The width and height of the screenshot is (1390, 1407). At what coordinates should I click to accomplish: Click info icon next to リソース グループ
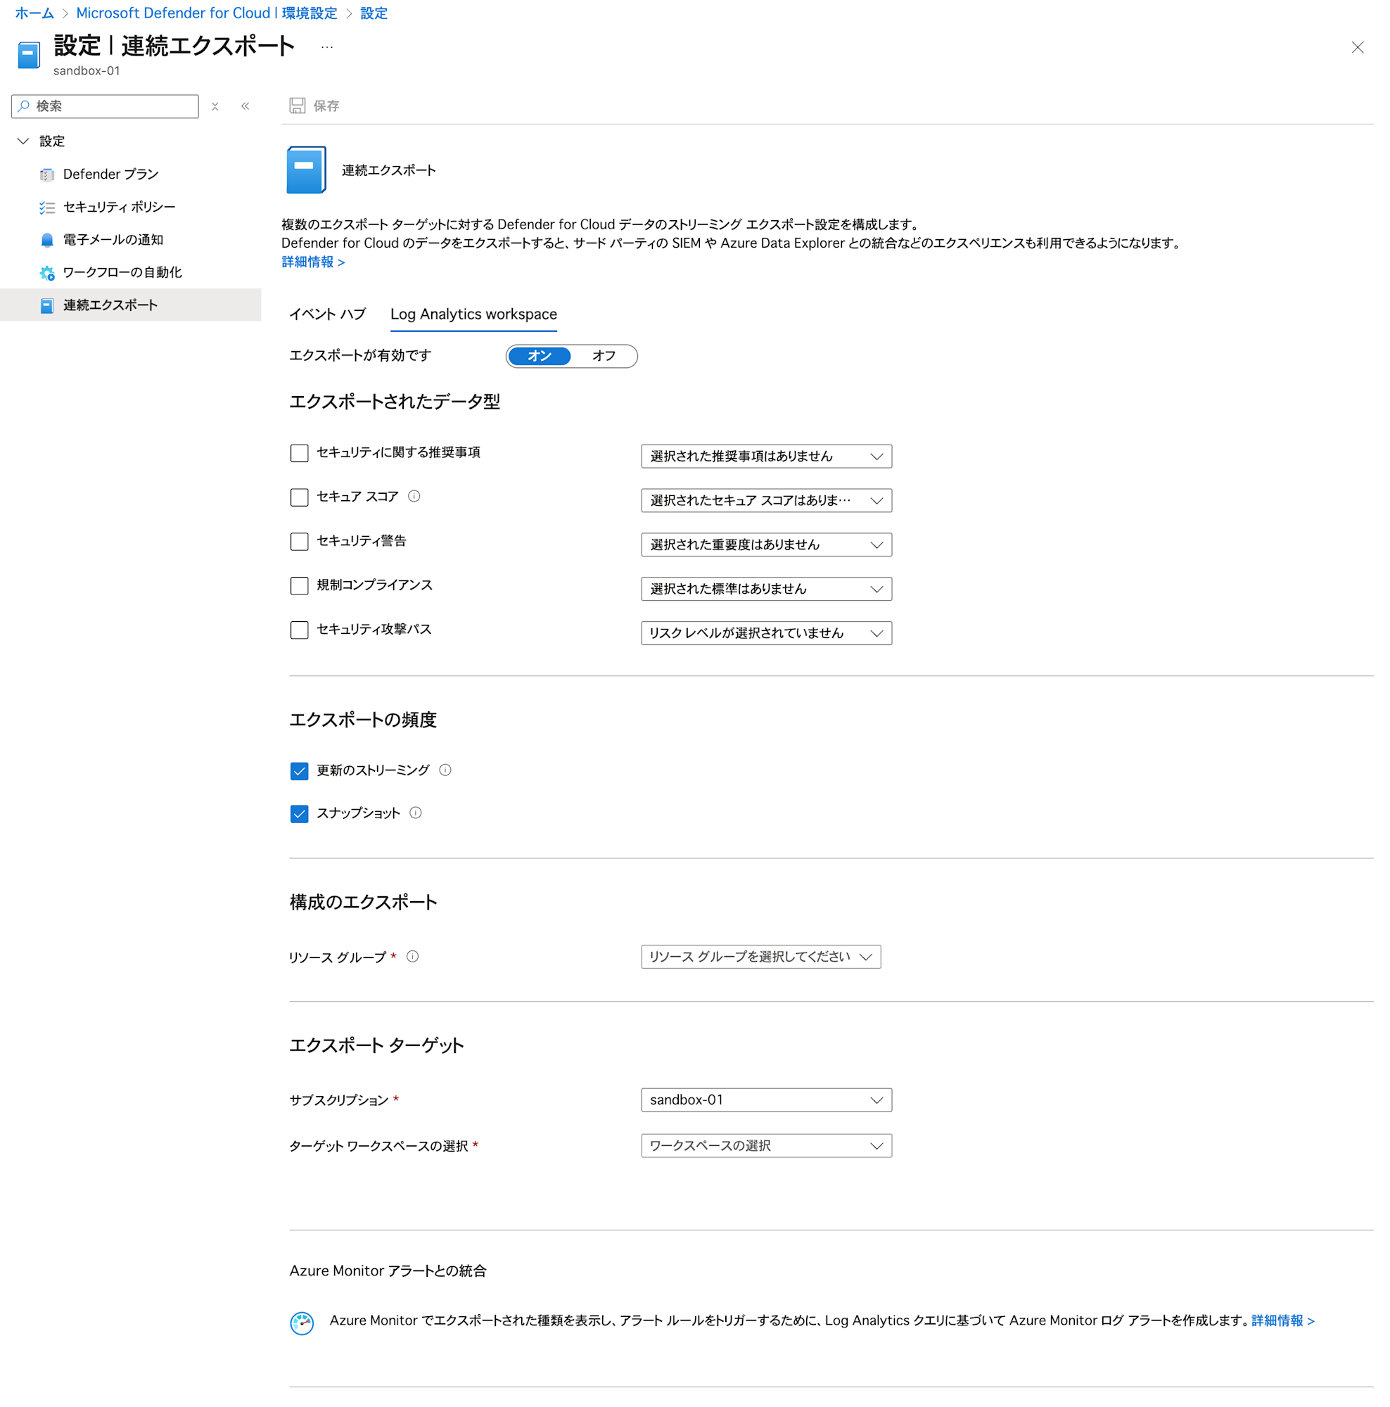(412, 957)
